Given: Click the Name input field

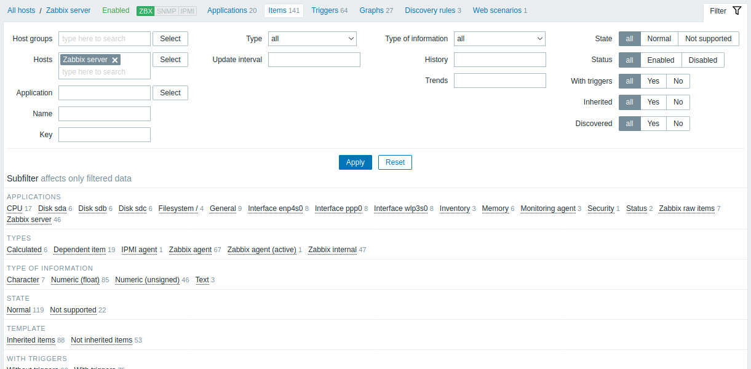Looking at the screenshot, I should [105, 114].
